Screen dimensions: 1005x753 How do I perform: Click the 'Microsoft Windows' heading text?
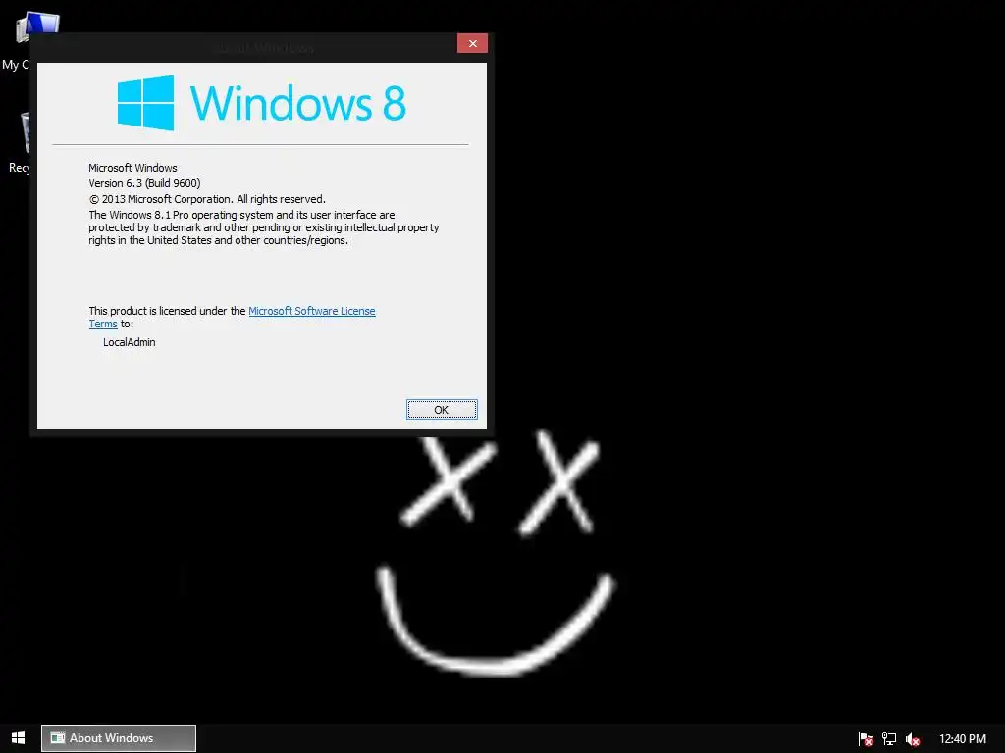coord(132,168)
